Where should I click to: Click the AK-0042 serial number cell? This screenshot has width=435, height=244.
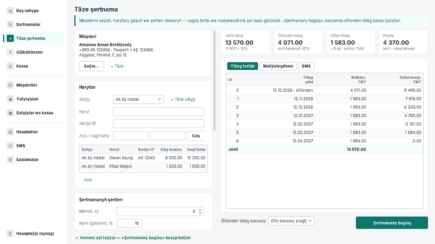[147, 158]
